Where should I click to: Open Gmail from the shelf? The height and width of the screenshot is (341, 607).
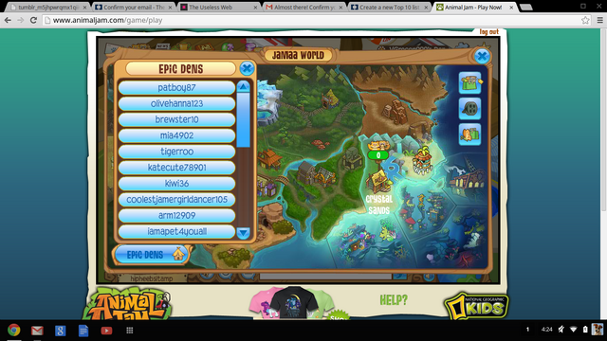[x=37, y=331]
